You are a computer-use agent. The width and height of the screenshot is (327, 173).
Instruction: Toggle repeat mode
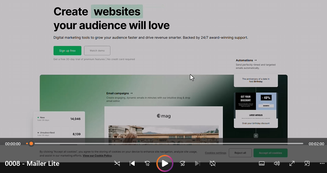(213, 164)
